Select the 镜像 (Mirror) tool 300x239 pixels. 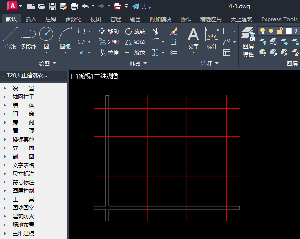tap(135, 42)
